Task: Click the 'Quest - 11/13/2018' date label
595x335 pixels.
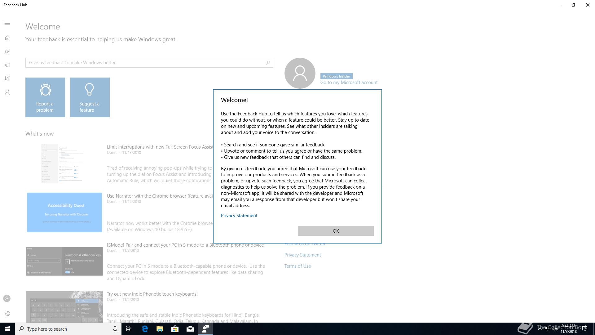Action: click(x=124, y=153)
